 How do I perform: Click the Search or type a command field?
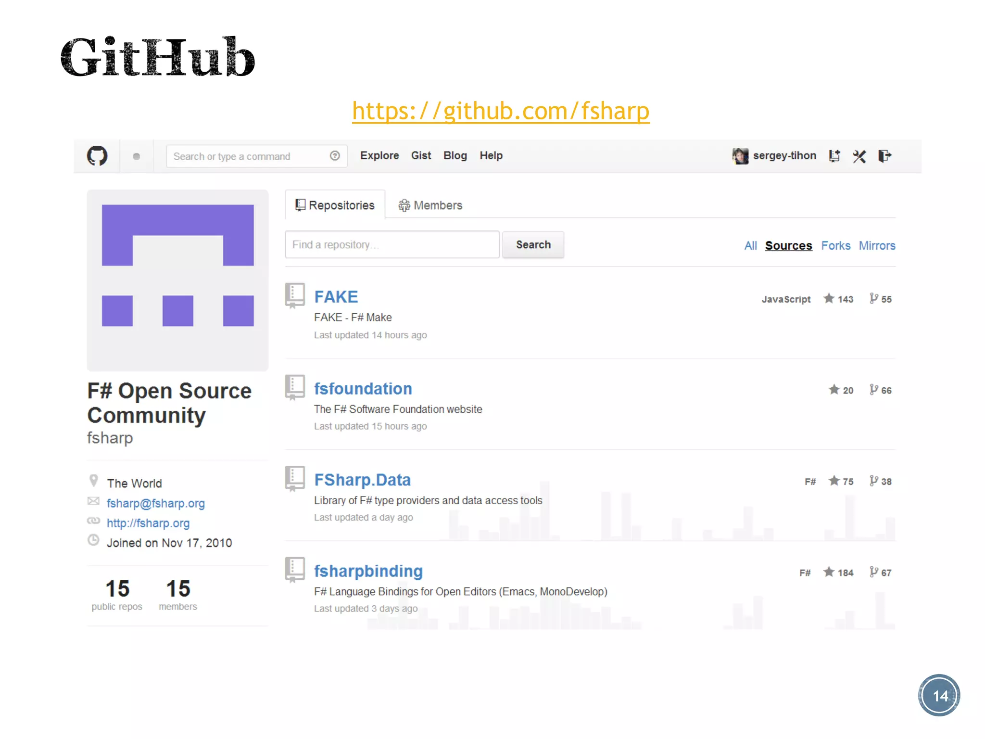(x=256, y=156)
